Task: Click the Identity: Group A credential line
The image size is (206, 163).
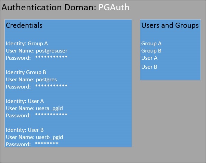Action: (x=27, y=44)
